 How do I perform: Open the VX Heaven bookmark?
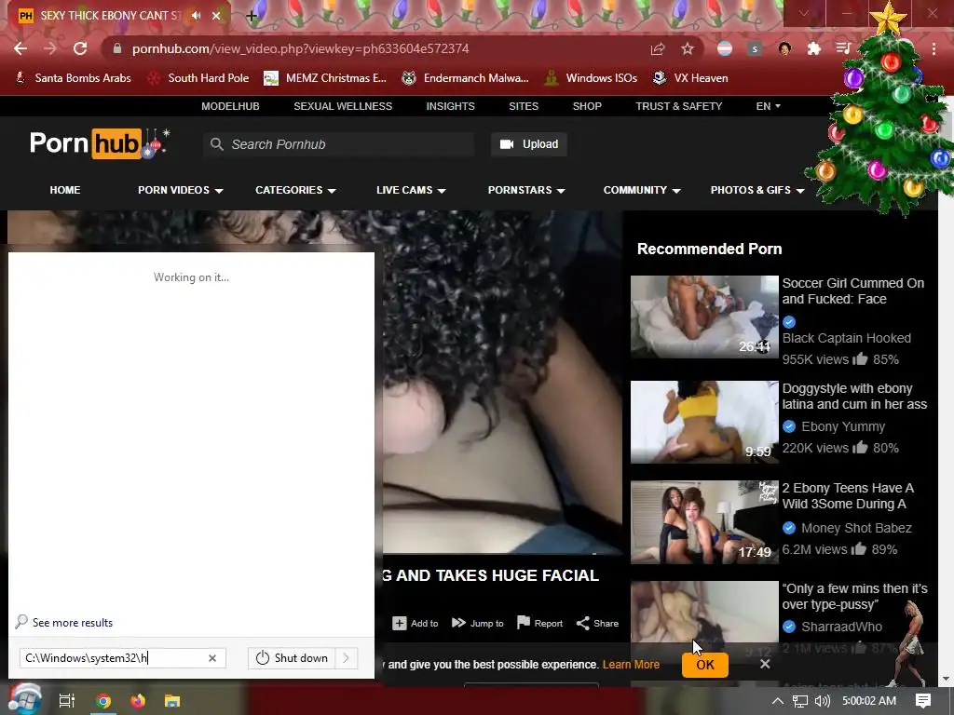[x=690, y=78]
